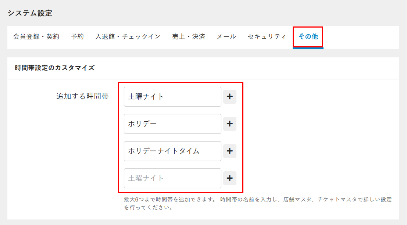Image resolution: width=407 pixels, height=225 pixels.
Task: Select the 入退館・チェックイン tab
Action: 128,37
